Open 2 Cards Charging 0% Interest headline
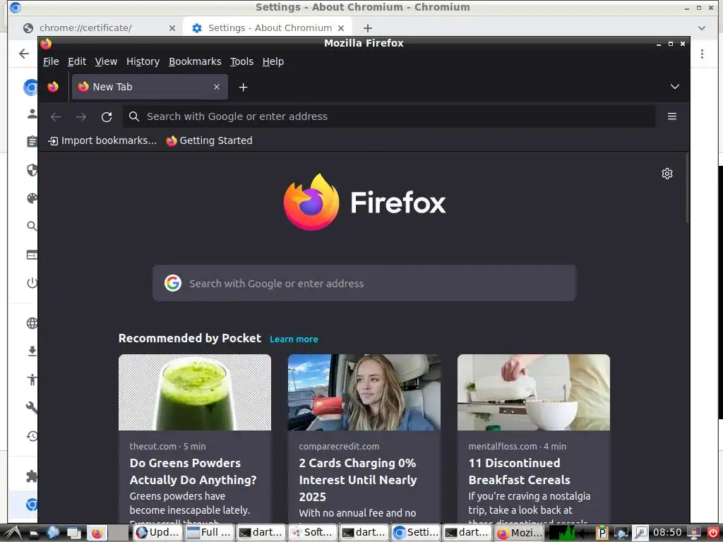723x542 pixels. click(358, 480)
